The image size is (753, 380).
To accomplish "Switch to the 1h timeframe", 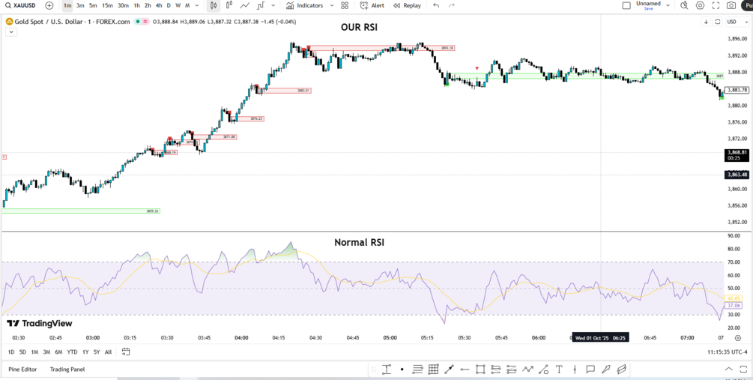I will tap(137, 6).
